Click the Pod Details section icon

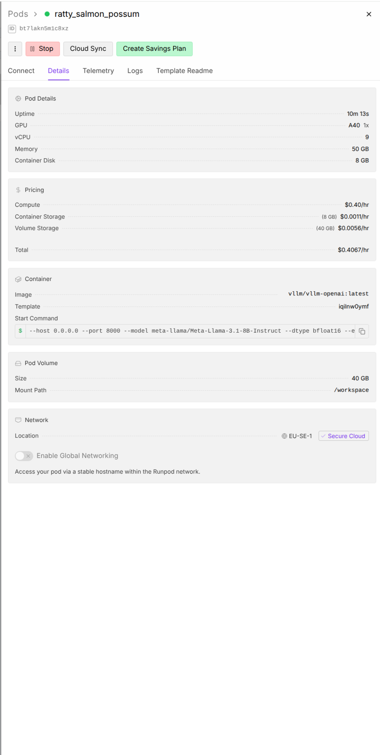tap(18, 99)
